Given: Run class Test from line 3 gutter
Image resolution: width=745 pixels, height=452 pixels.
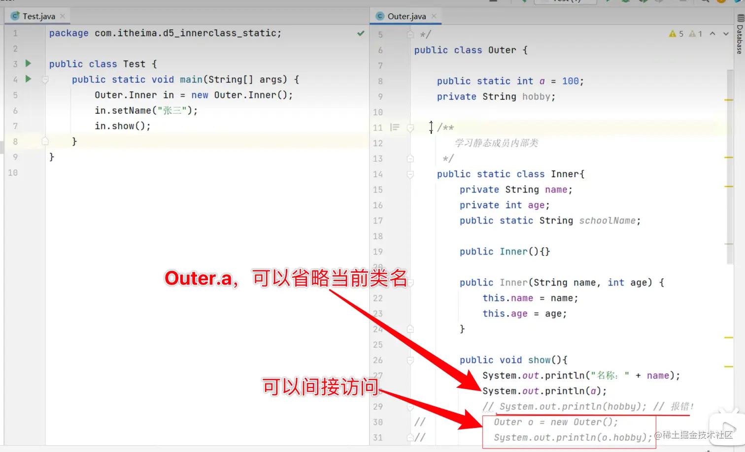Looking at the screenshot, I should (x=28, y=64).
